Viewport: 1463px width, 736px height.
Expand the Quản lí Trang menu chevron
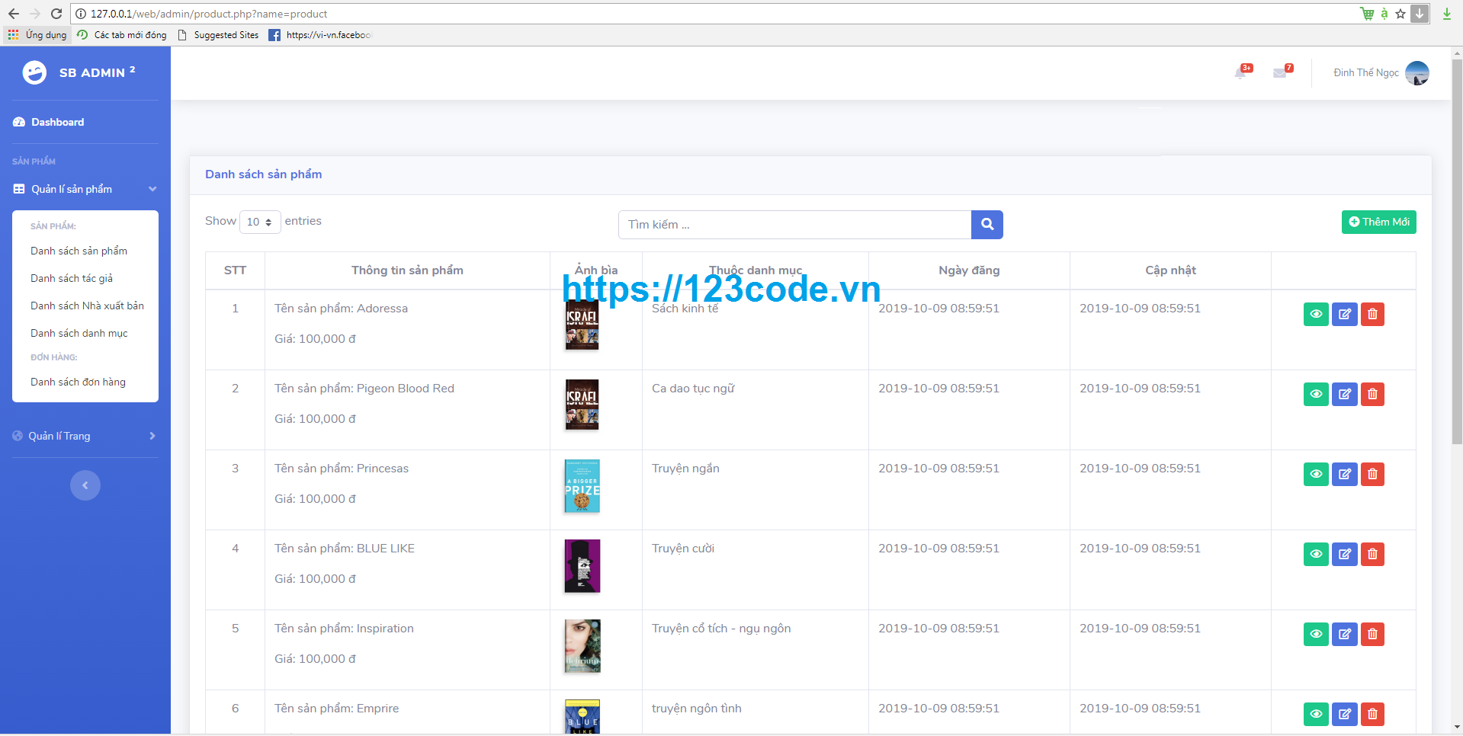152,435
